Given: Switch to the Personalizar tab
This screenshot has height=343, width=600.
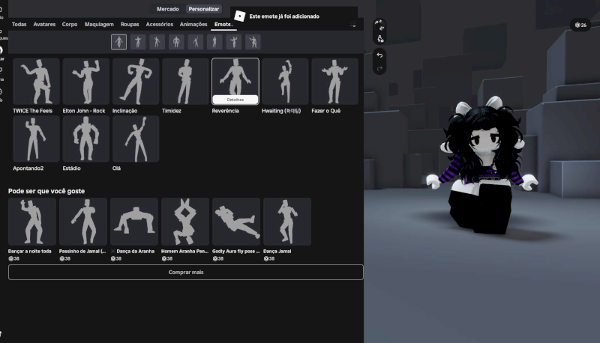Looking at the screenshot, I should [x=203, y=9].
